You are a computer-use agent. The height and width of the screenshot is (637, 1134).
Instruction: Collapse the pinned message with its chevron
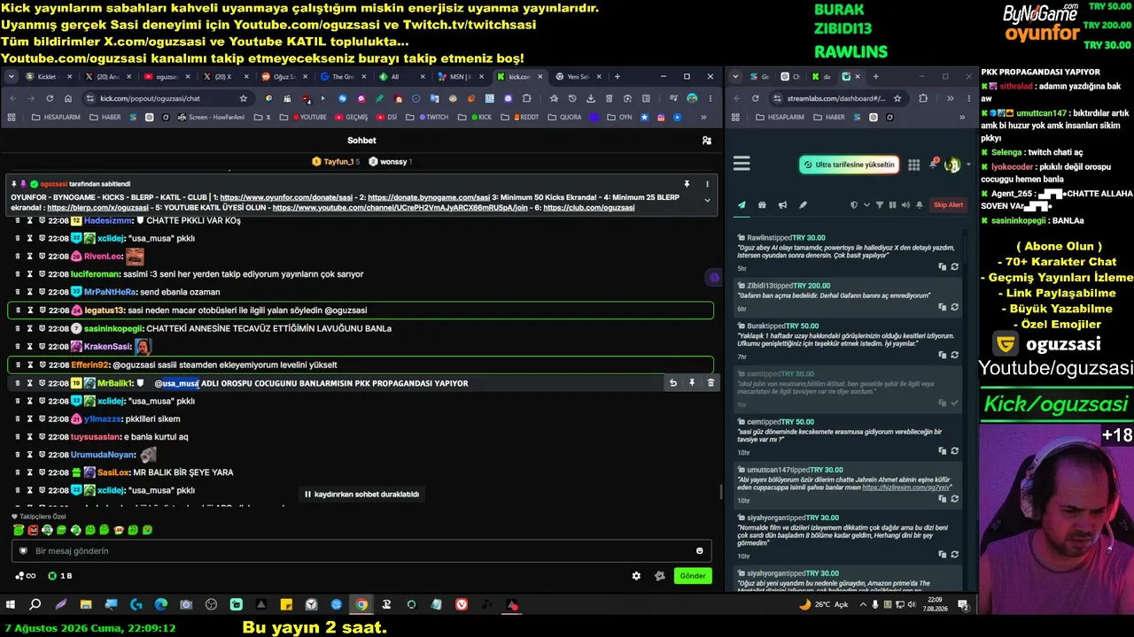coord(707,201)
